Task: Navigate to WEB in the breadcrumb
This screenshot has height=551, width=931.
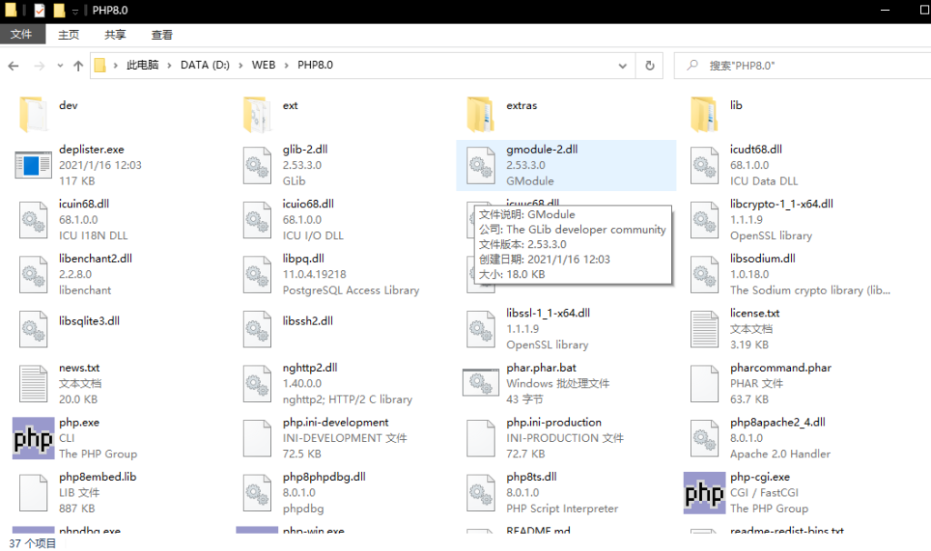Action: [263, 65]
